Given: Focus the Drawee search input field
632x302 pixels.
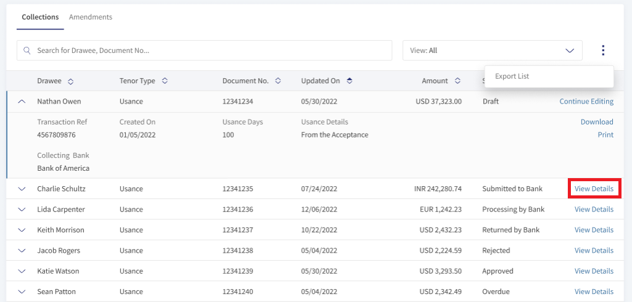Looking at the screenshot, I should click(x=204, y=51).
